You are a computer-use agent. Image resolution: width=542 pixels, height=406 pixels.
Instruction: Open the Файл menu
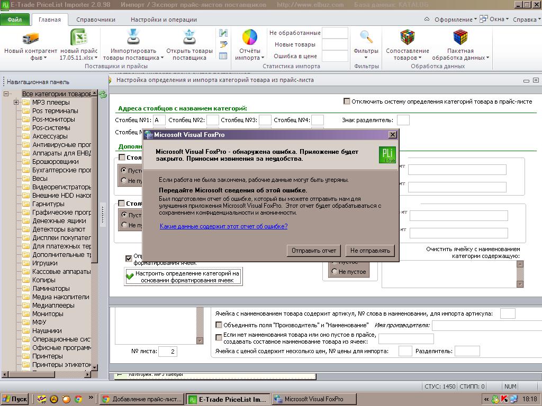tap(14, 20)
